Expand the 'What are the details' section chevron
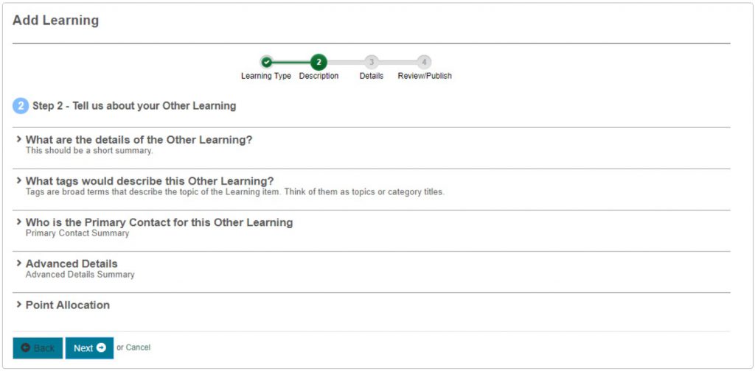Viewport: 755px width, 371px height. (19, 139)
